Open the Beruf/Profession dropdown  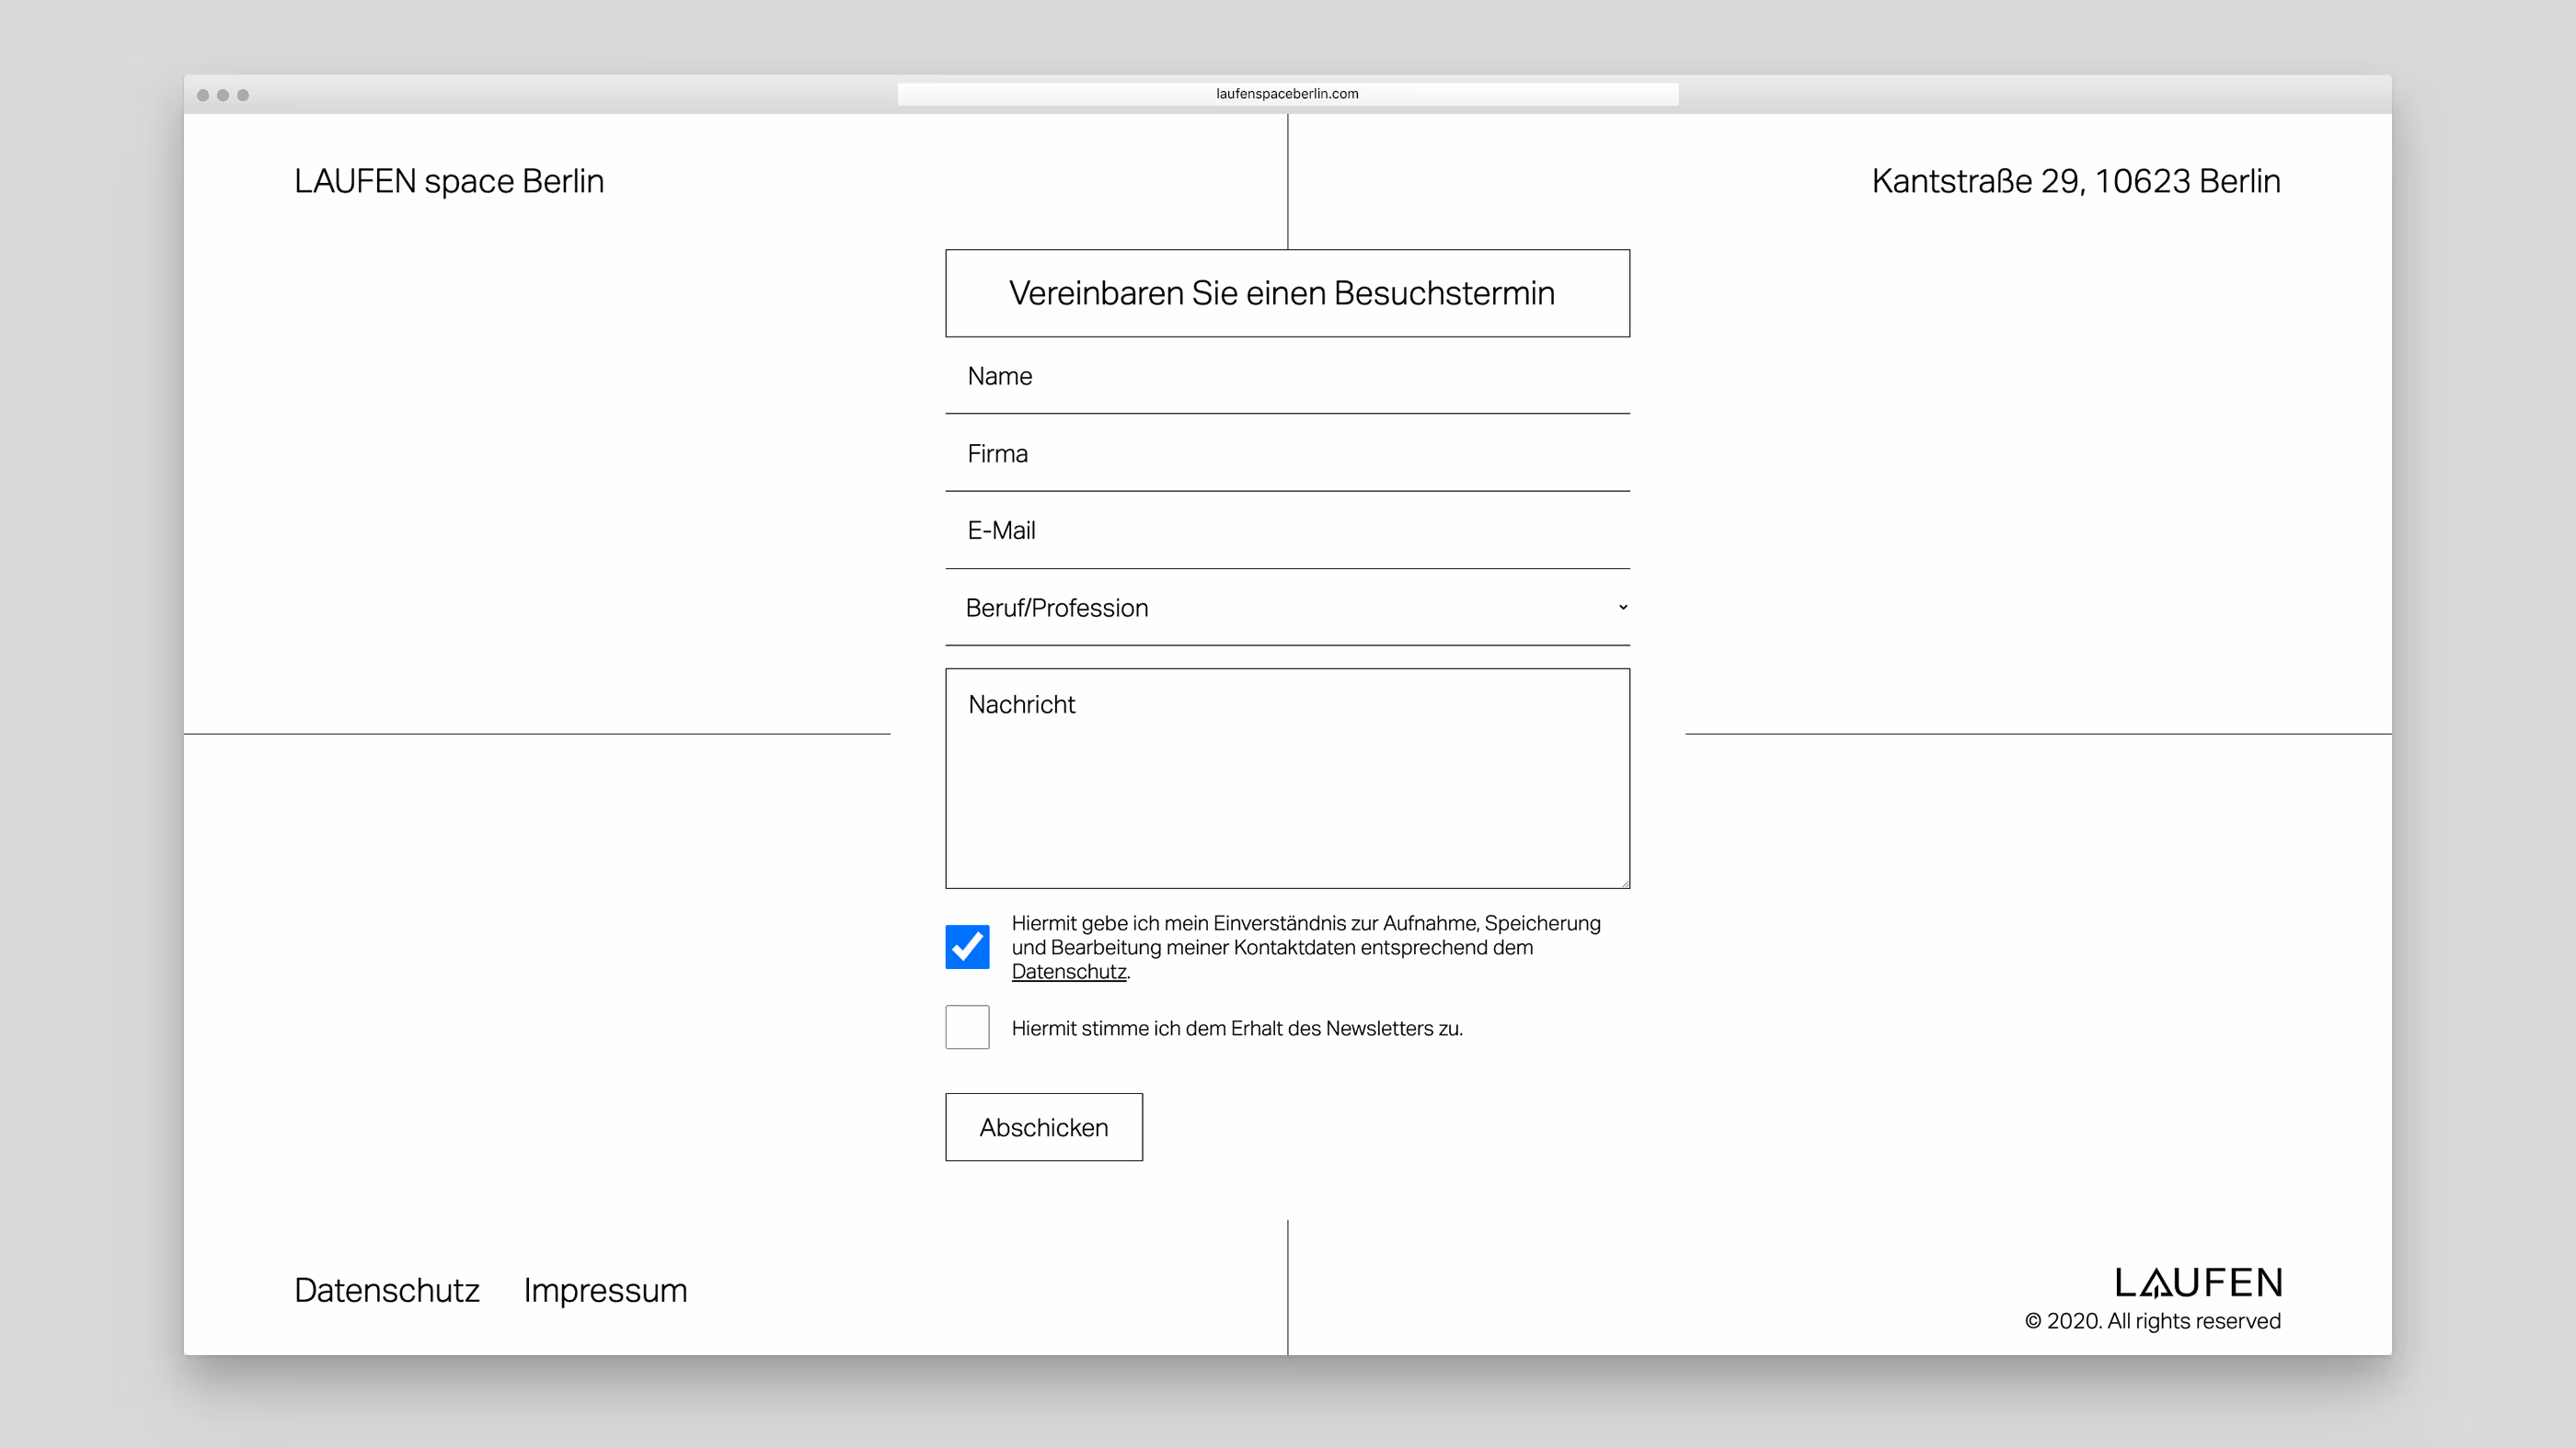click(1286, 607)
